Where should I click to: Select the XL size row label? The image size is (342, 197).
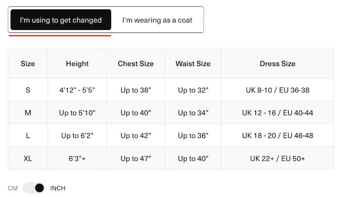pyautogui.click(x=28, y=159)
